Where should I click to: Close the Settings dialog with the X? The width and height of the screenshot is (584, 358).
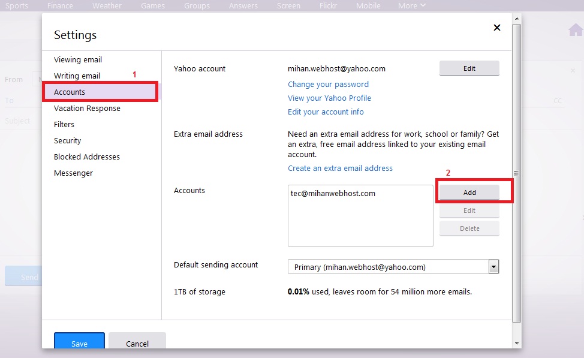(497, 28)
